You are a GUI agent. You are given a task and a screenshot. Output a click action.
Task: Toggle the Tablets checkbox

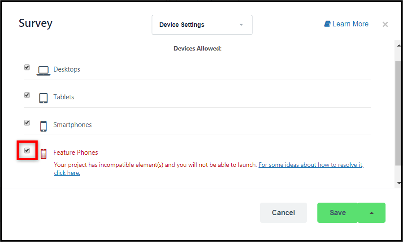(27, 95)
